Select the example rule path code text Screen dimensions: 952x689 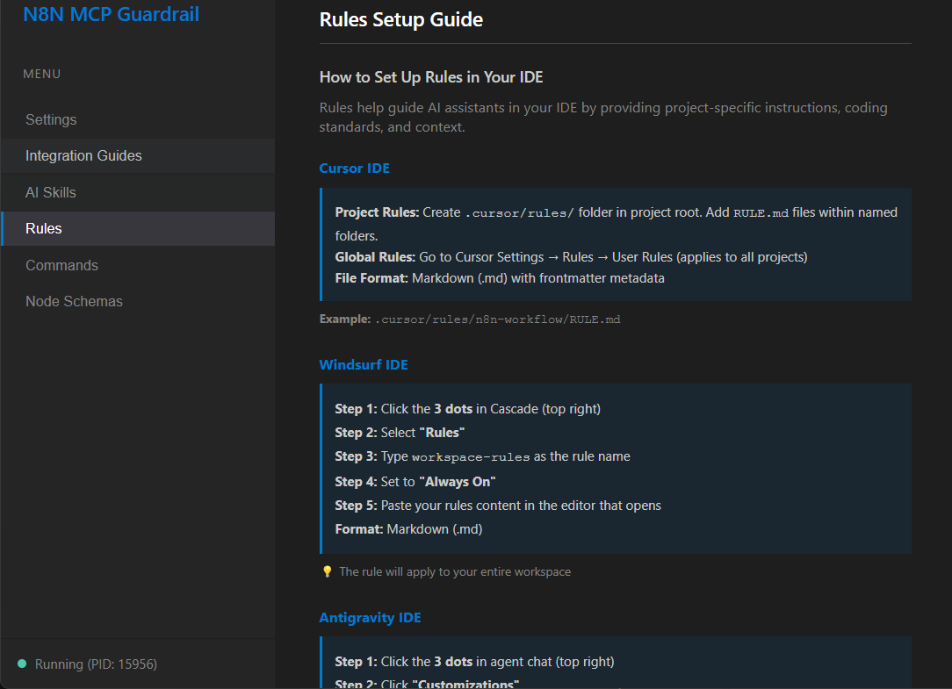(497, 319)
